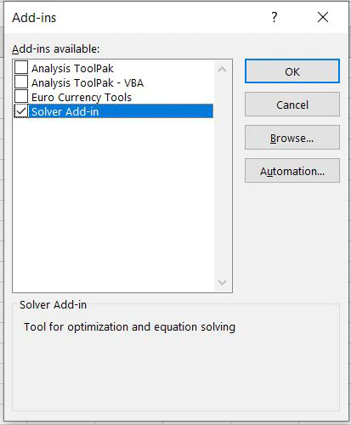Click the Add-ins available label
351x425 pixels.
[x=56, y=49]
